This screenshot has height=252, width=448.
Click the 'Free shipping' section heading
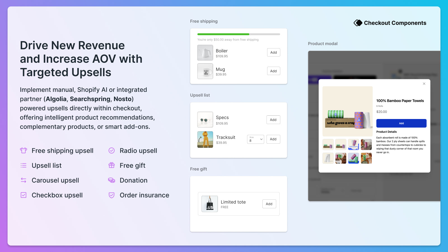204,21
